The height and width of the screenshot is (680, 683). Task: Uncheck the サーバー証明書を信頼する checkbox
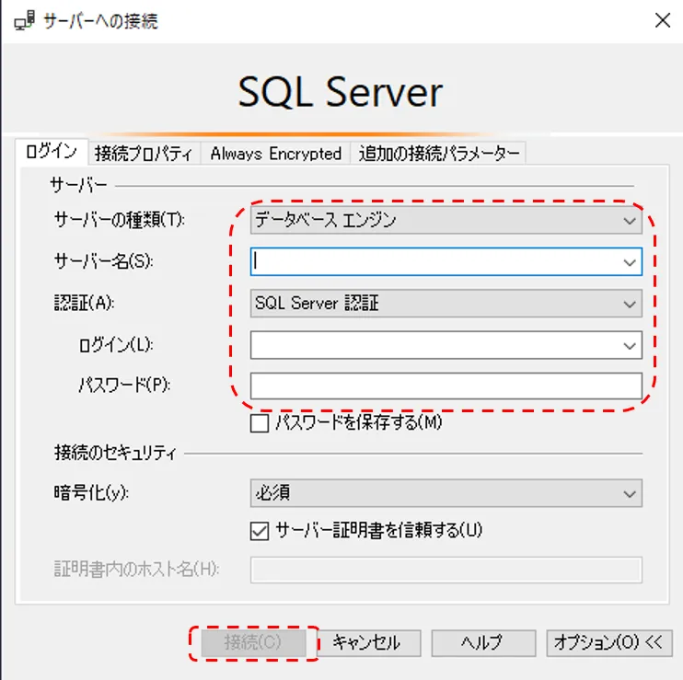click(260, 530)
